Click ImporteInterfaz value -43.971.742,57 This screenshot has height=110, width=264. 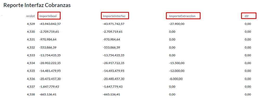(x=114, y=24)
